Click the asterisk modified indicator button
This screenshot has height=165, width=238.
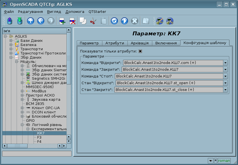pos(215,161)
